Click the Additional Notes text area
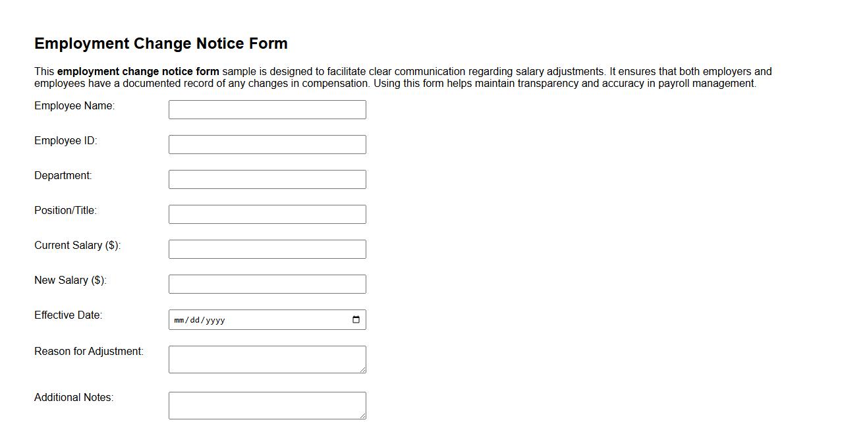Image resolution: width=842 pixels, height=428 pixels. point(267,404)
